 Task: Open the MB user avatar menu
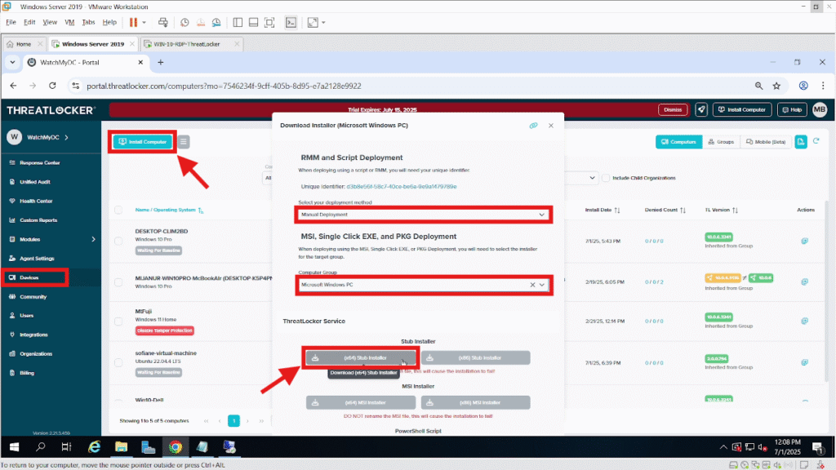tap(820, 110)
